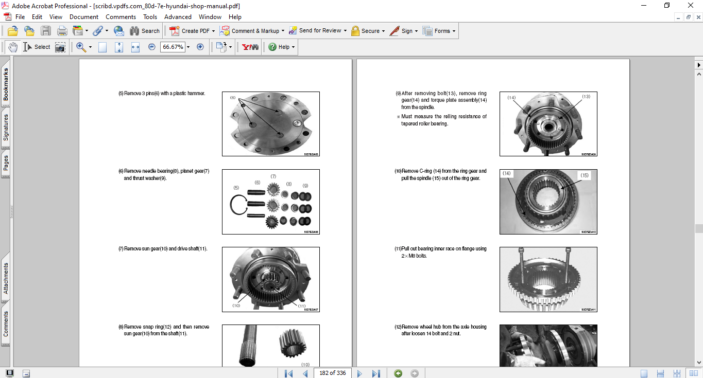Go to the last page

[x=376, y=373]
